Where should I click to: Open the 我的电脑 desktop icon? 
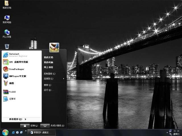click(7, 19)
